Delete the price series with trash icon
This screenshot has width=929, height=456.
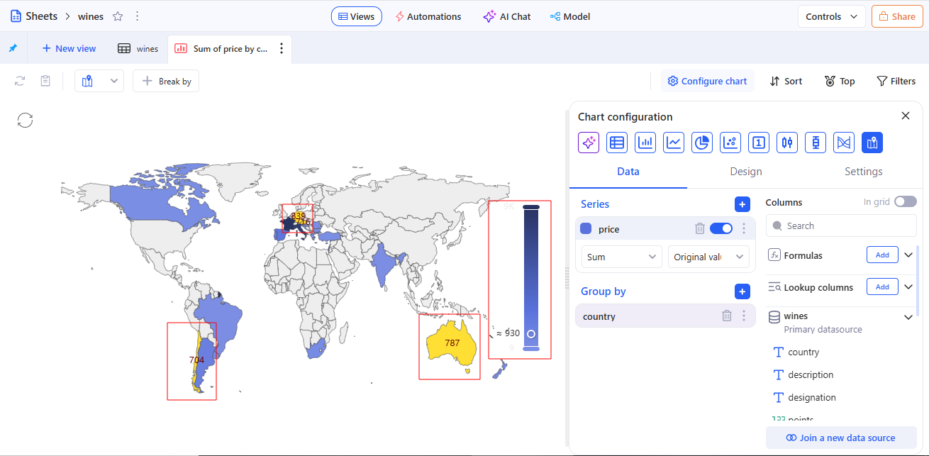(x=700, y=228)
